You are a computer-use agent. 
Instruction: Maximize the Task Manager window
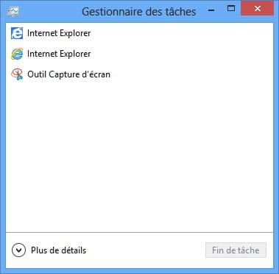pos(230,9)
